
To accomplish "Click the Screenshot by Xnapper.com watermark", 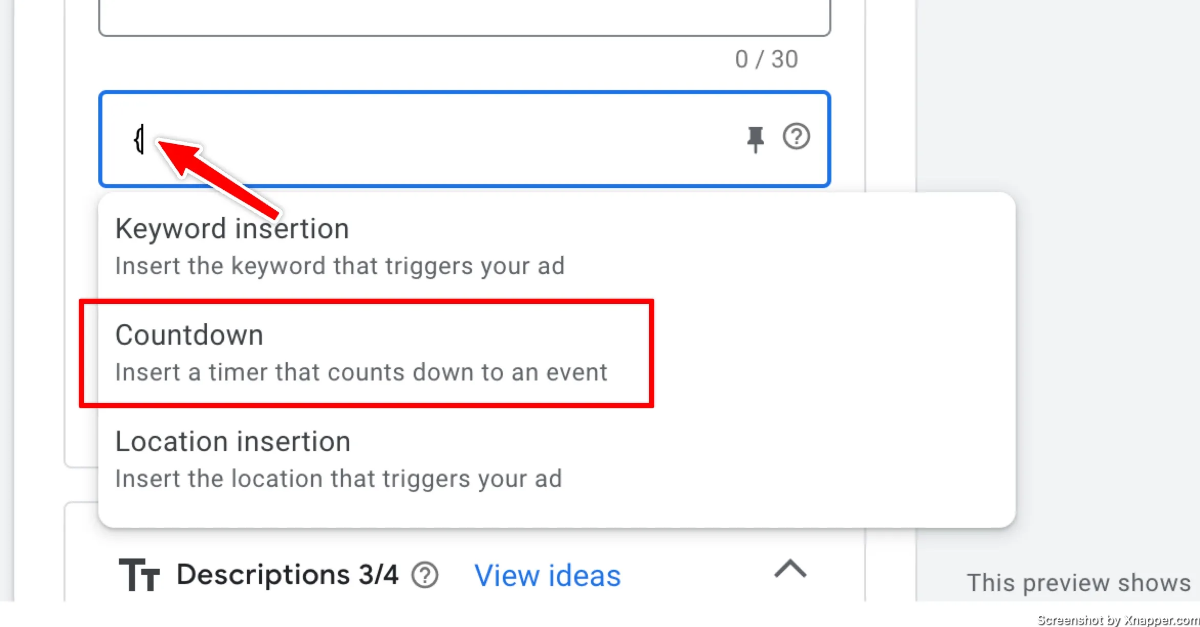I will point(1118,620).
